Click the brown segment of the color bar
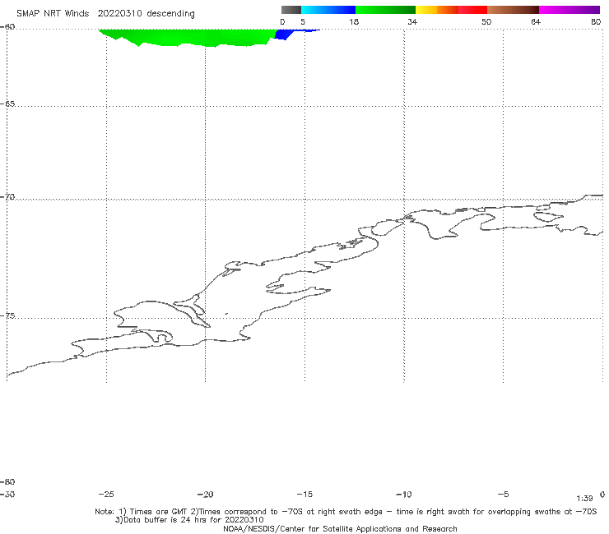This screenshot has height=534, width=609. tap(513, 10)
